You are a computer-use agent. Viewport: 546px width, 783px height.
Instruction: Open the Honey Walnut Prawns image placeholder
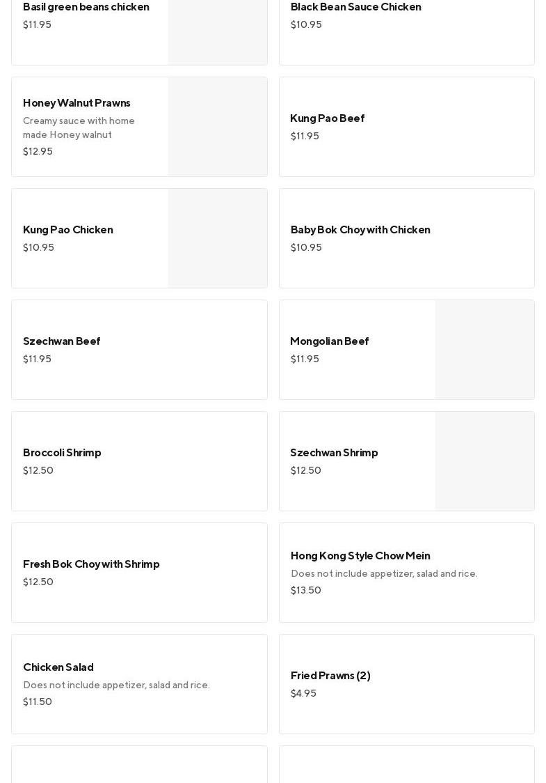click(217, 127)
